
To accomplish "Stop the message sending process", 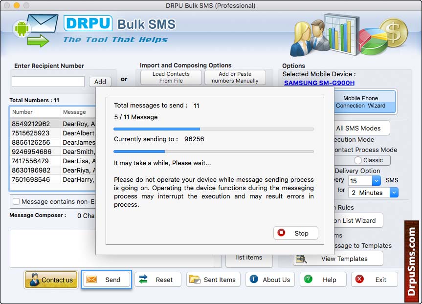I will tap(295, 233).
